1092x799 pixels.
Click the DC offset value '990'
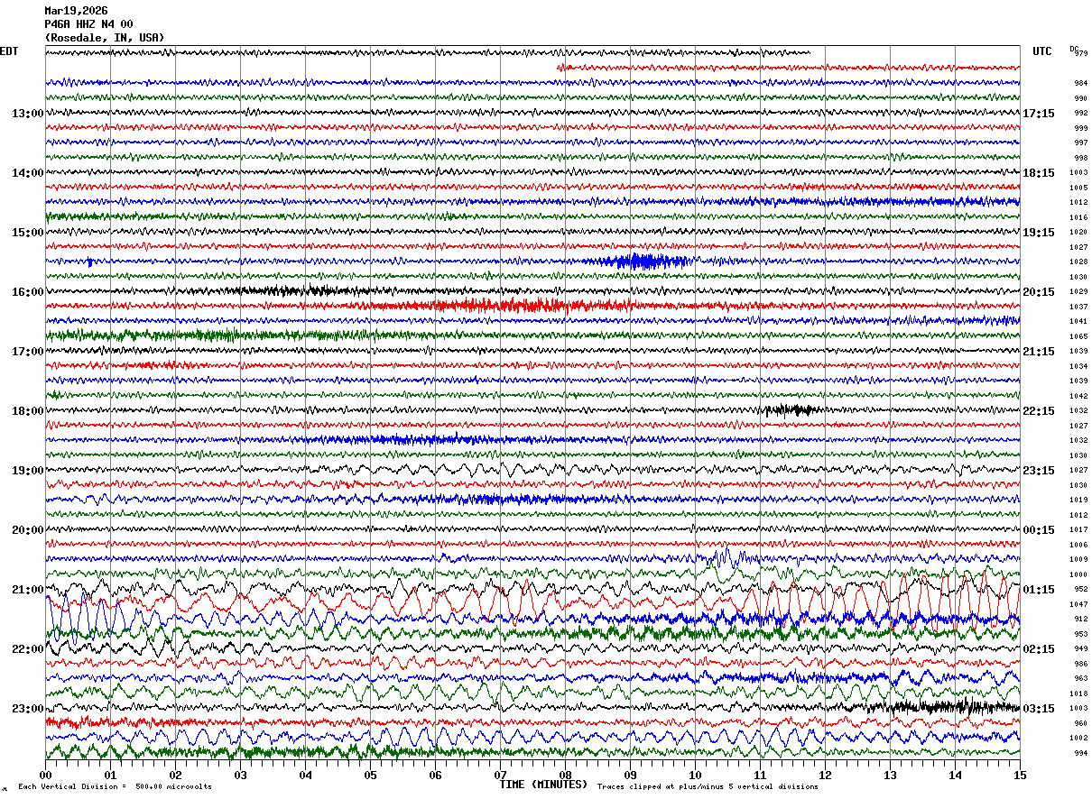pos(1080,98)
